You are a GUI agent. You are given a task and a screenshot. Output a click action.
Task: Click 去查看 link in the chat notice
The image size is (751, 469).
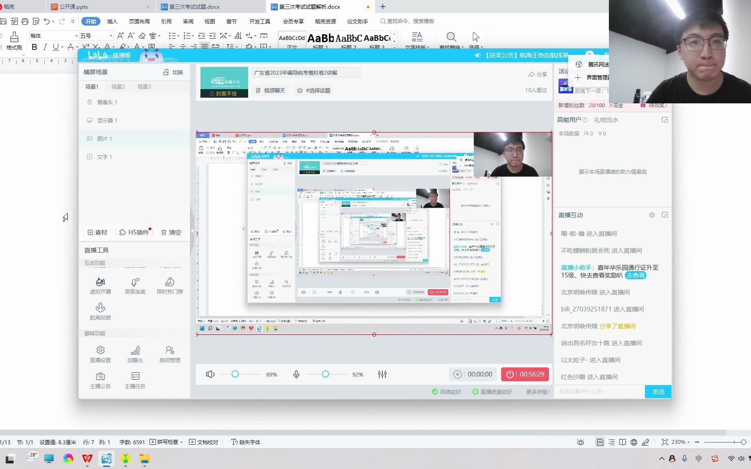(635, 275)
